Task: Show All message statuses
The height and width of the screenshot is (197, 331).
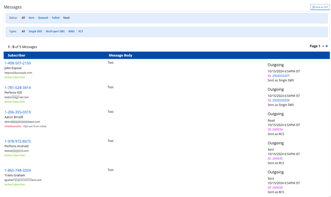Action: click(x=23, y=18)
